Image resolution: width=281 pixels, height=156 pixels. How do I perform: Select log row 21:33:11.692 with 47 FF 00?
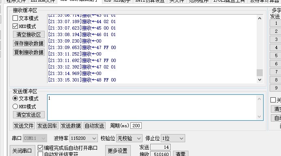(82, 60)
